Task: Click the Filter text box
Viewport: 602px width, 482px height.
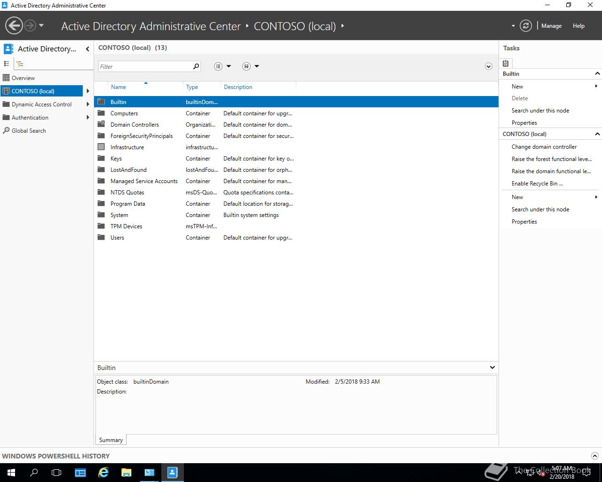Action: coord(145,66)
